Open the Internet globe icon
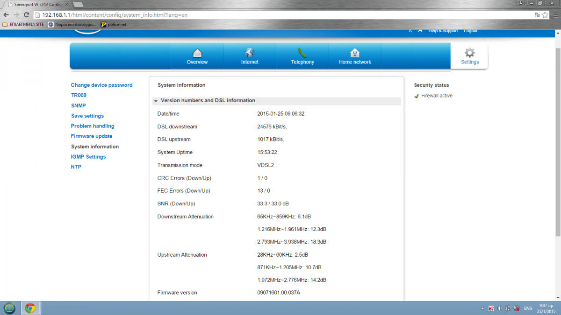 coord(250,53)
